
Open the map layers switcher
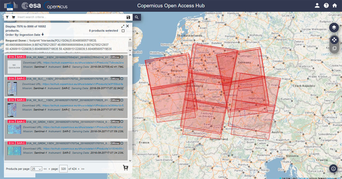point(334,28)
